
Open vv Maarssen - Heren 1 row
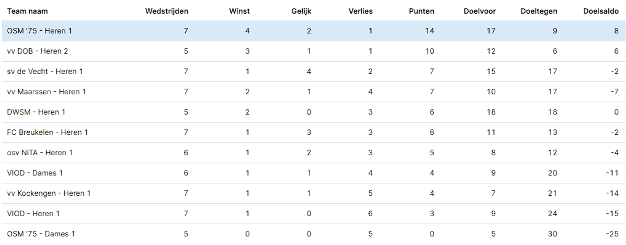[x=314, y=92]
